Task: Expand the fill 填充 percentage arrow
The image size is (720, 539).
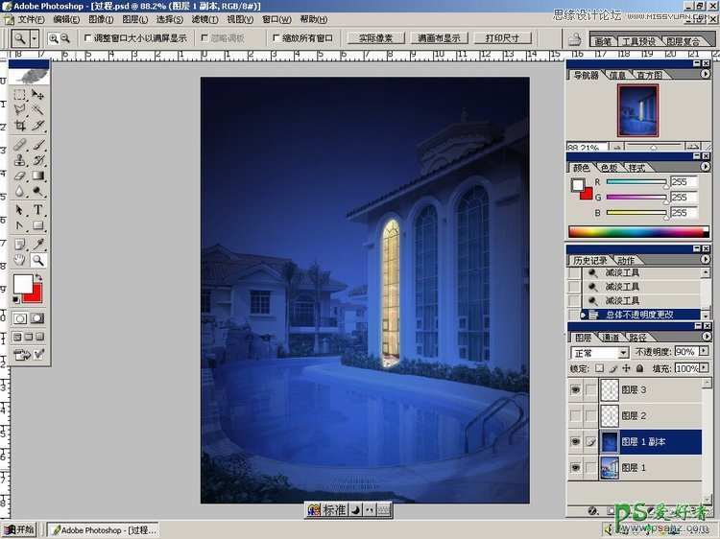Action: (704, 368)
